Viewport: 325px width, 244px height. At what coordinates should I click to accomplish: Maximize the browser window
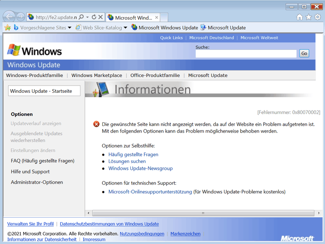pos(304,7)
